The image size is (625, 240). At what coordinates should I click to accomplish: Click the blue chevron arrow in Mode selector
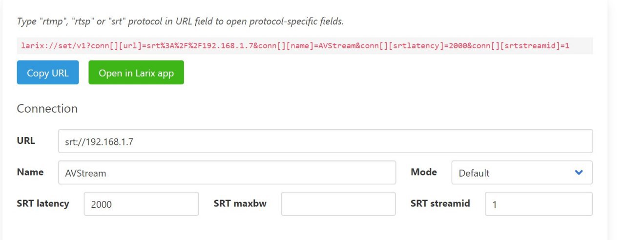tap(579, 172)
